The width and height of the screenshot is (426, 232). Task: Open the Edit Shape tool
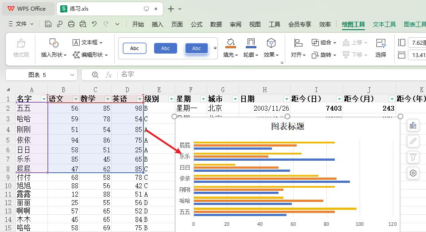(x=90, y=55)
